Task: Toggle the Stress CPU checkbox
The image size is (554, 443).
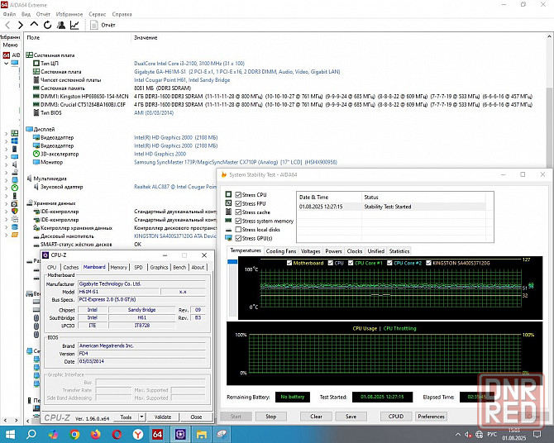Action: pyautogui.click(x=238, y=195)
